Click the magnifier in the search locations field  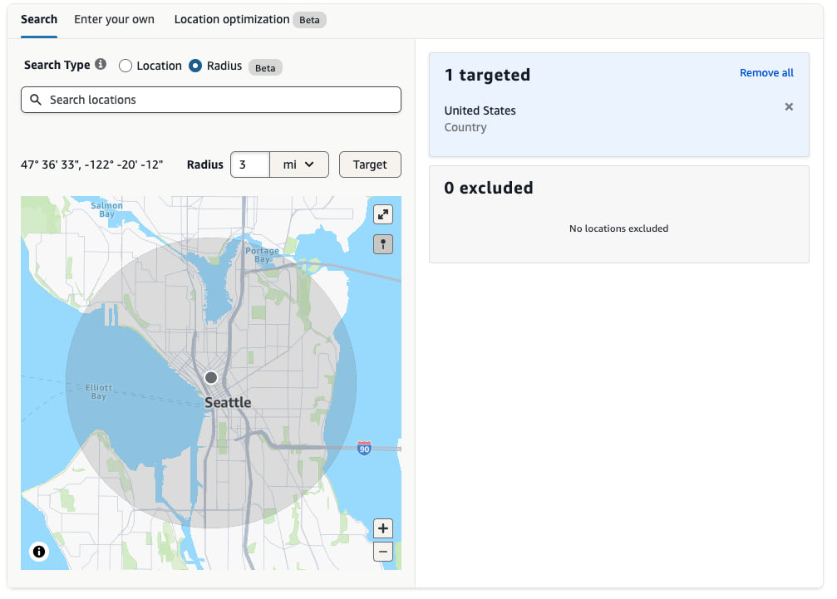pos(36,99)
